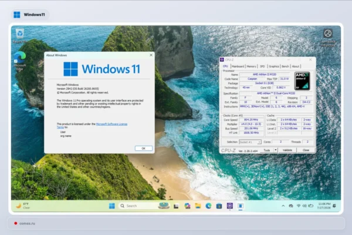Click the volume tray icon
Screen dimensions: 352x235
click(304, 206)
